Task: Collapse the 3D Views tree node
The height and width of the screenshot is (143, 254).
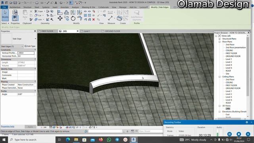Action: pos(219,106)
